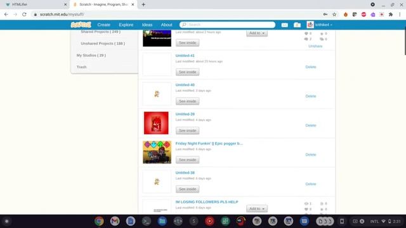Open the About menu item
Image resolution: width=406 pixels, height=228 pixels.
166,25
